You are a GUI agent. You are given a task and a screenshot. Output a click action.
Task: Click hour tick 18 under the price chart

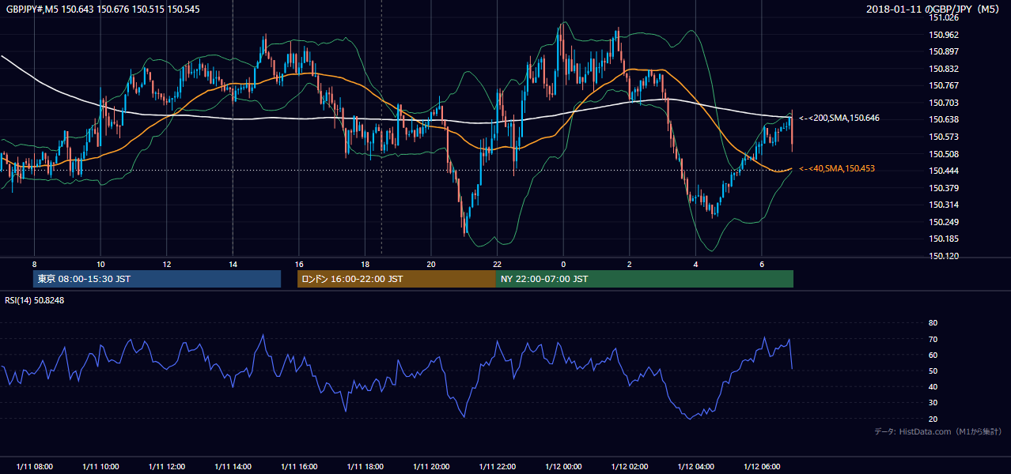coord(365,264)
